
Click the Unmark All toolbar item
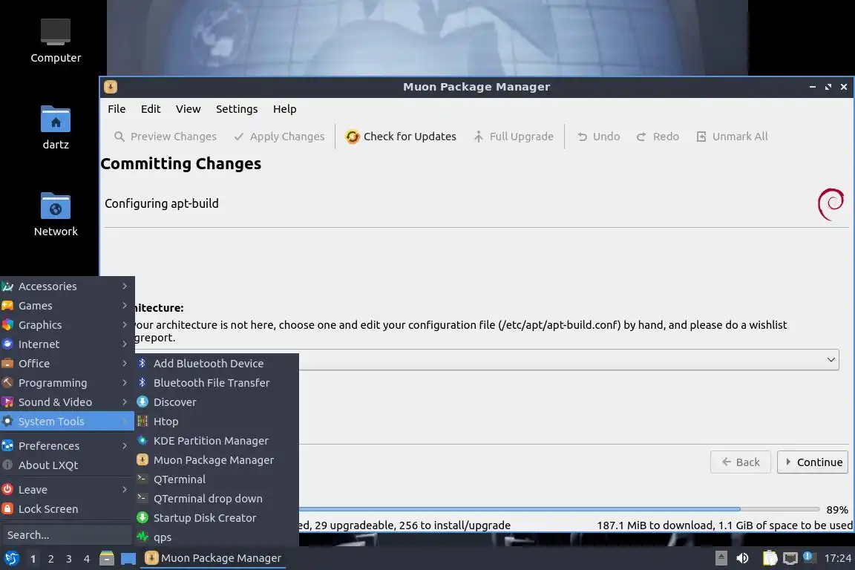click(732, 137)
